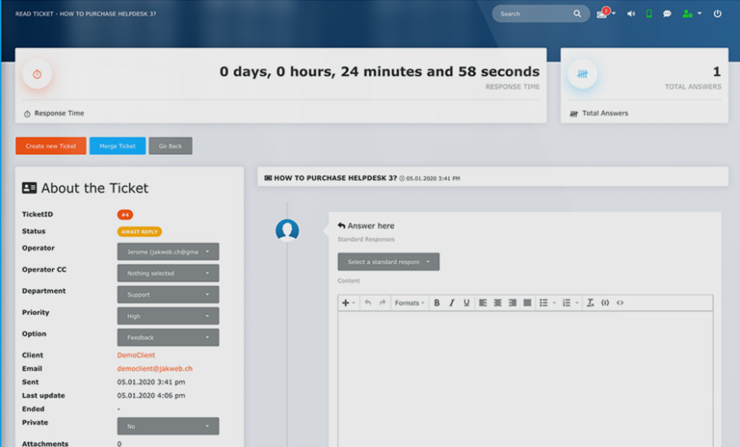Open the user account menu
The image size is (740, 447).
coord(691,13)
